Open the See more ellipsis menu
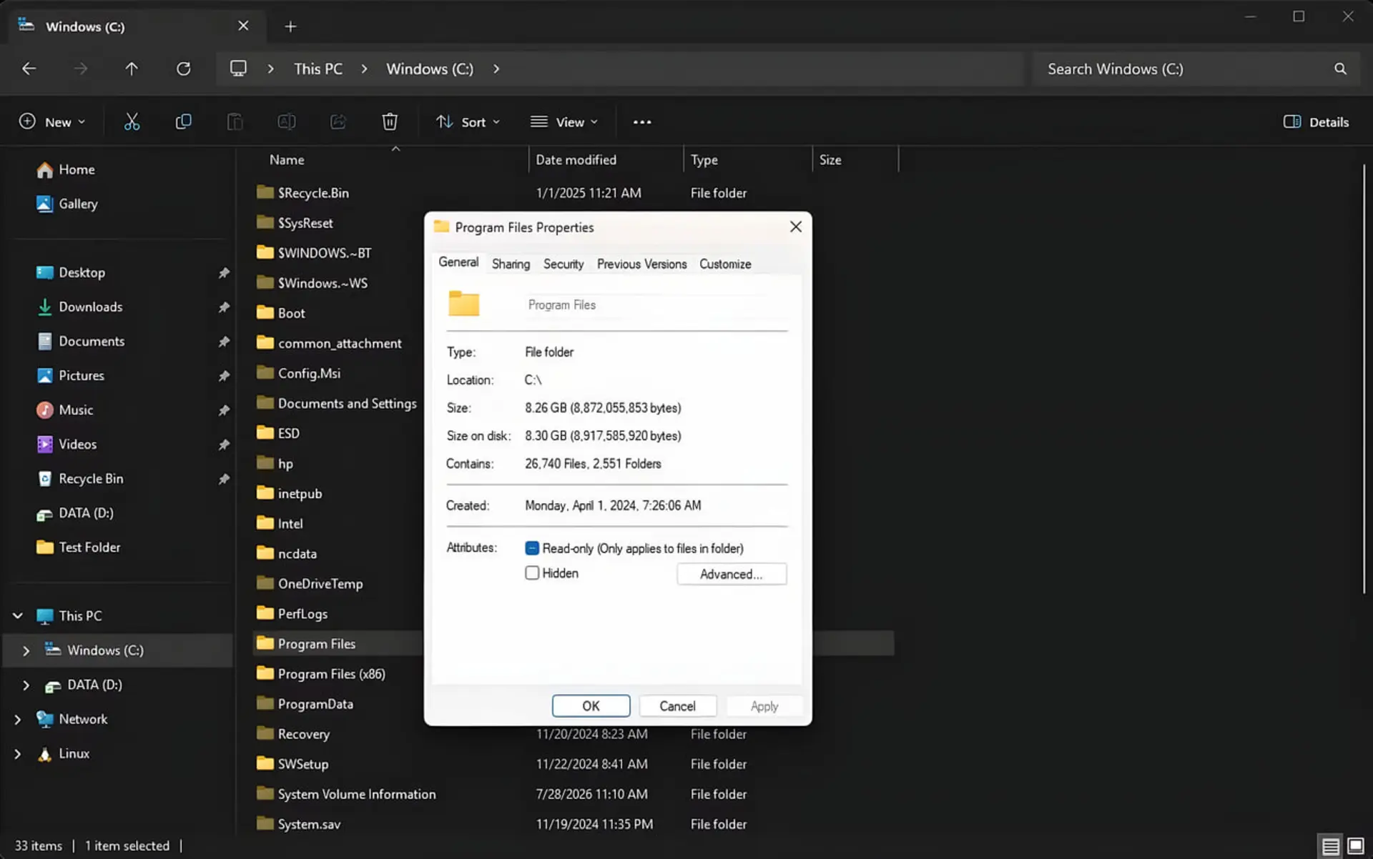Screen dimensions: 1373x859 coord(642,122)
